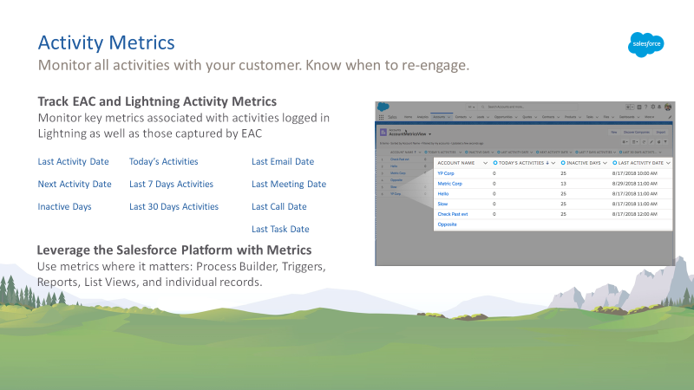Click the list view refresh icon
This screenshot has width=694, height=390.
tap(644, 142)
